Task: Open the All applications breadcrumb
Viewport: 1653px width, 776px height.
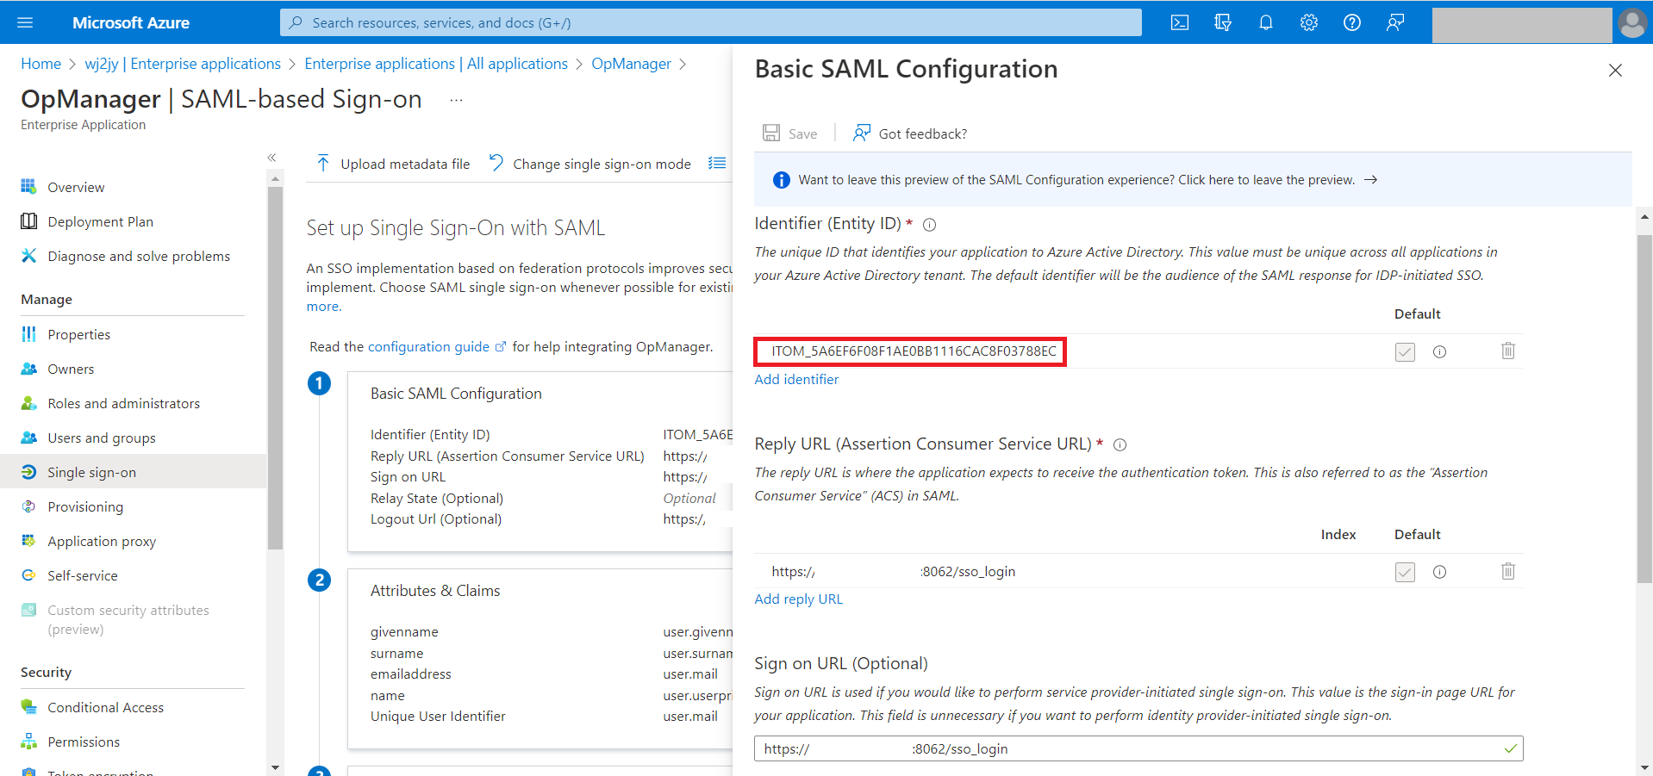Action: (x=436, y=64)
